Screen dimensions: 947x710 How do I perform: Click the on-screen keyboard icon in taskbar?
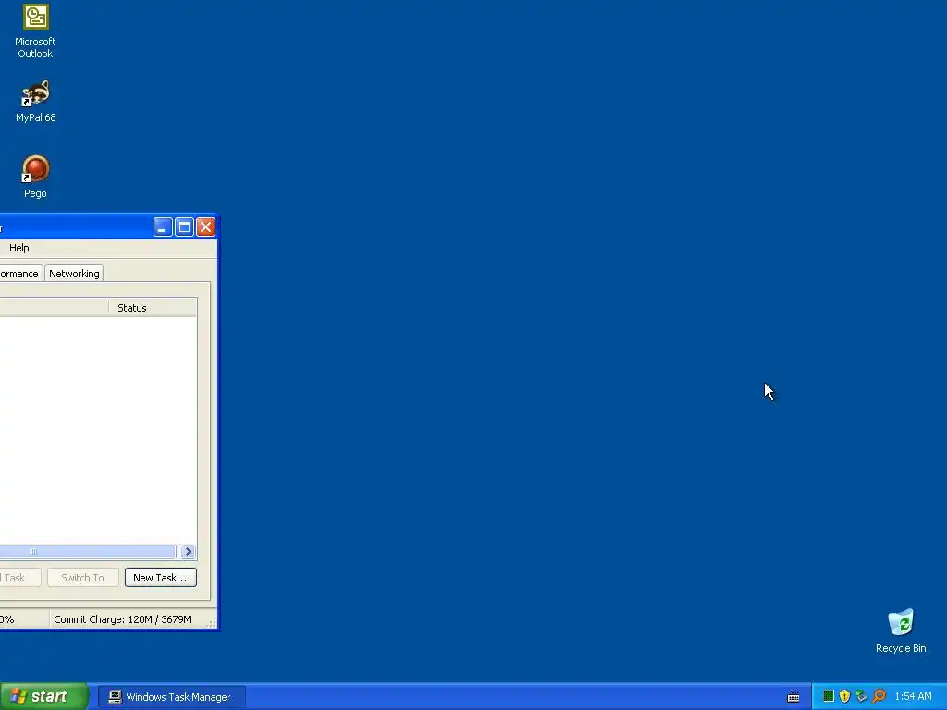click(x=793, y=697)
